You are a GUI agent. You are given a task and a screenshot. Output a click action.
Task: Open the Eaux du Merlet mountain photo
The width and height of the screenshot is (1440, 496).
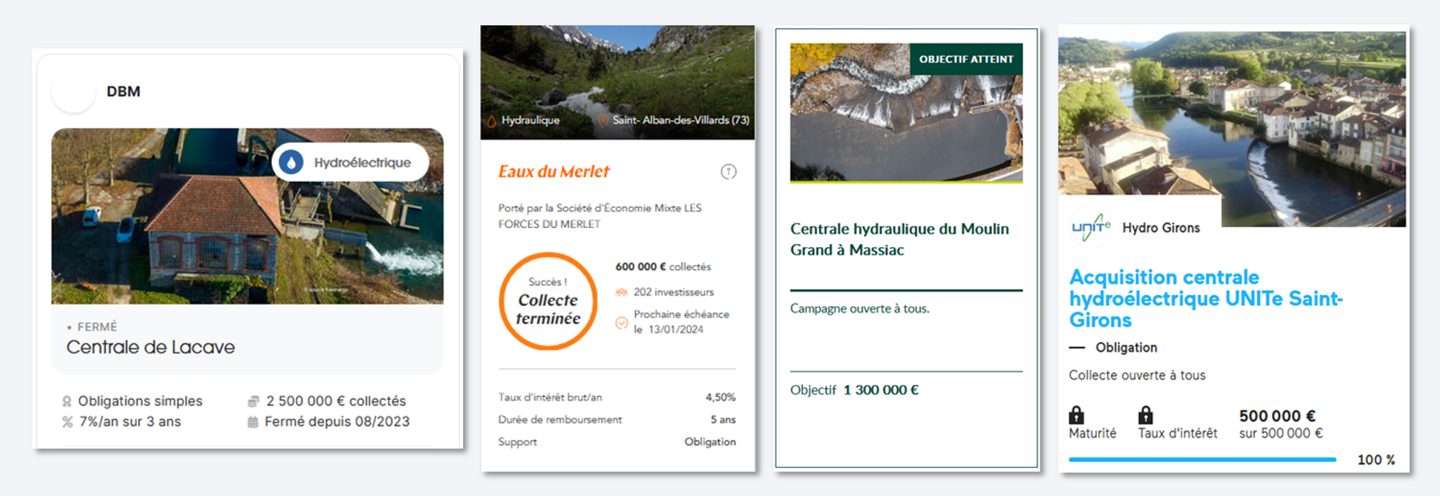(618, 82)
